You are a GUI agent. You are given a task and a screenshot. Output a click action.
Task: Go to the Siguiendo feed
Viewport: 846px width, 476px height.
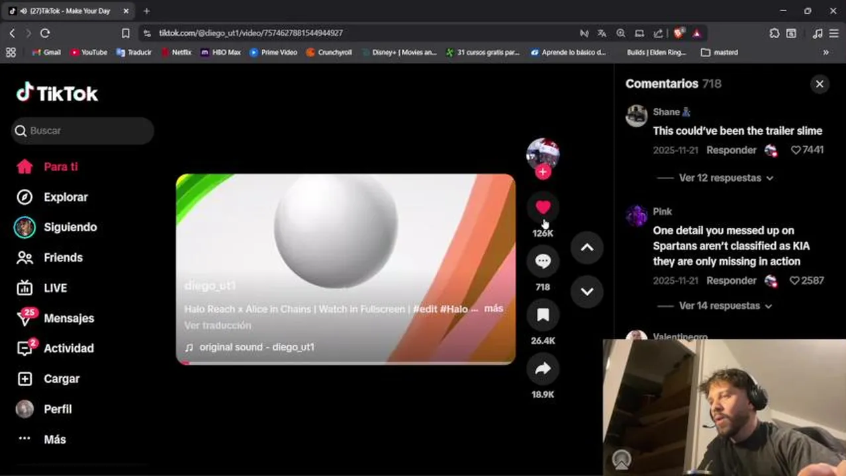[56, 227]
